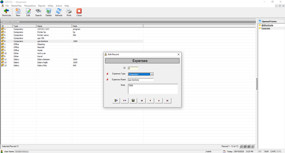Open the Shortcuts toolbar button
This screenshot has height=153, width=285.
point(6,12)
